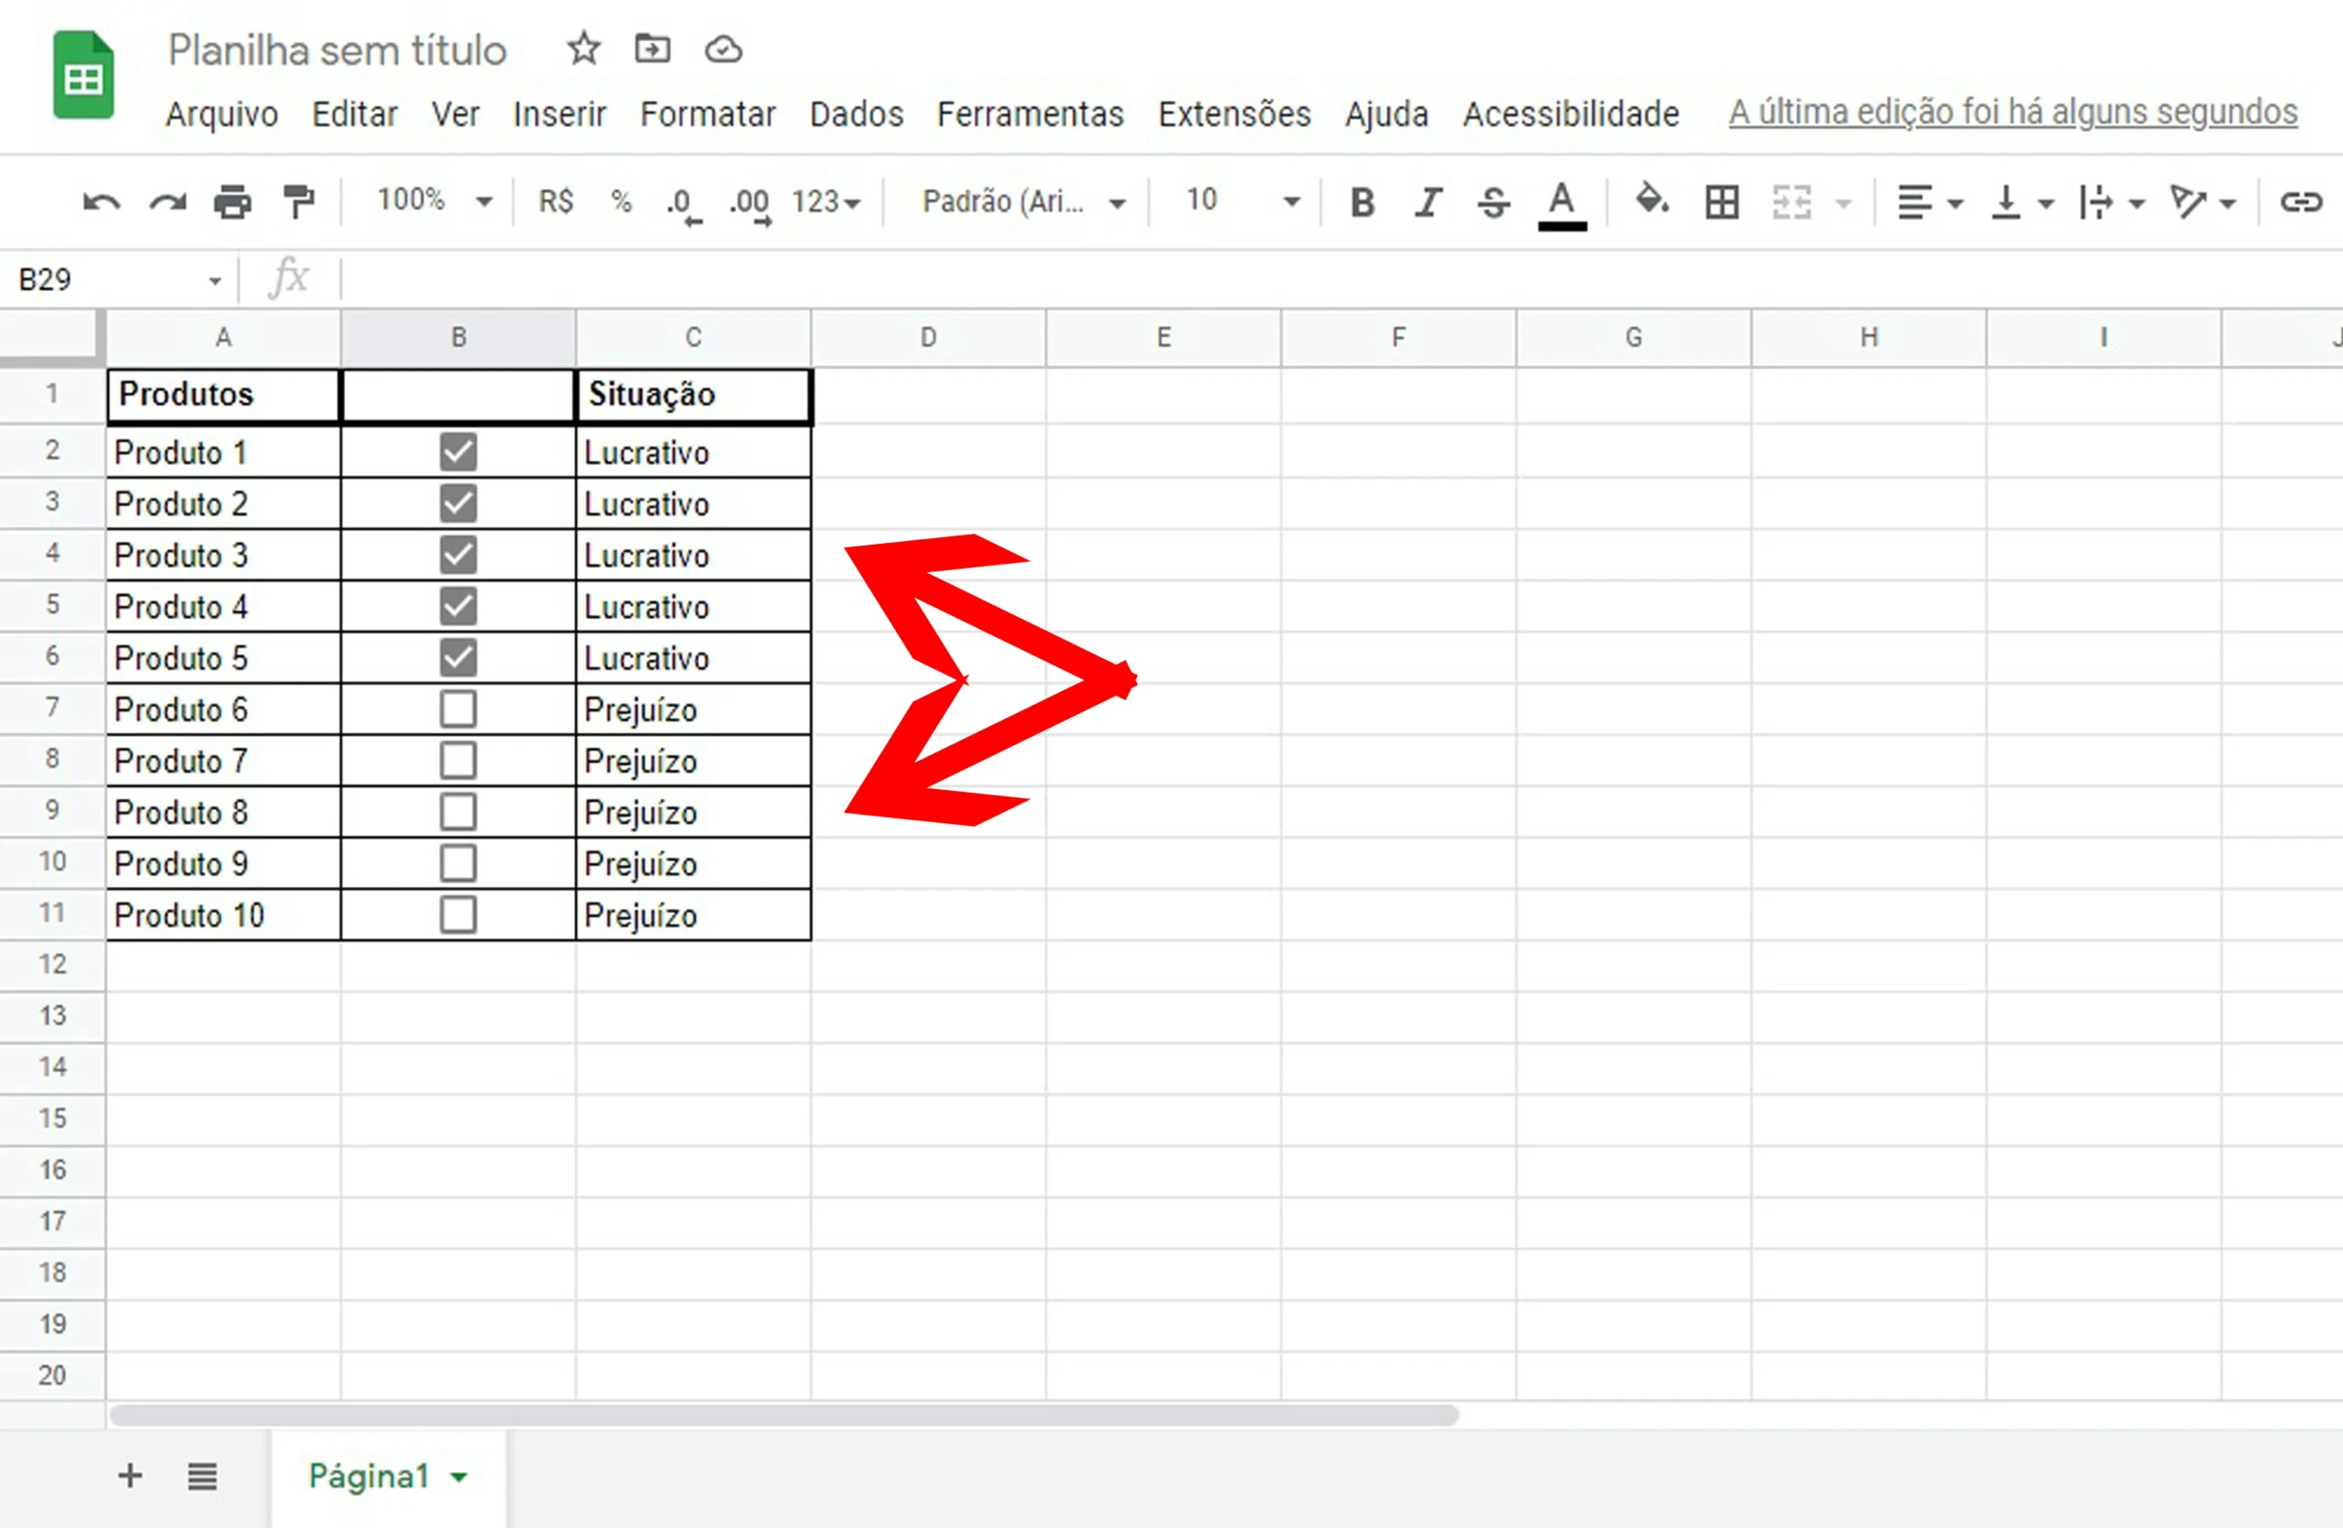This screenshot has width=2343, height=1528.
Task: Star the spreadsheet document
Action: point(584,49)
